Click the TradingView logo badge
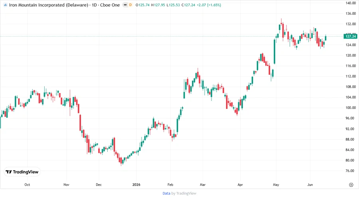This screenshot has height=198, width=359. (x=22, y=172)
